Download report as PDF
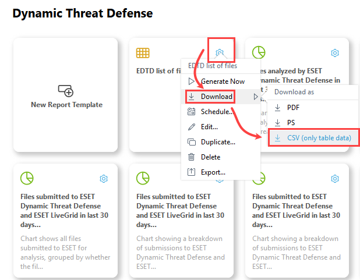The height and width of the screenshot is (280, 360). 313,108
